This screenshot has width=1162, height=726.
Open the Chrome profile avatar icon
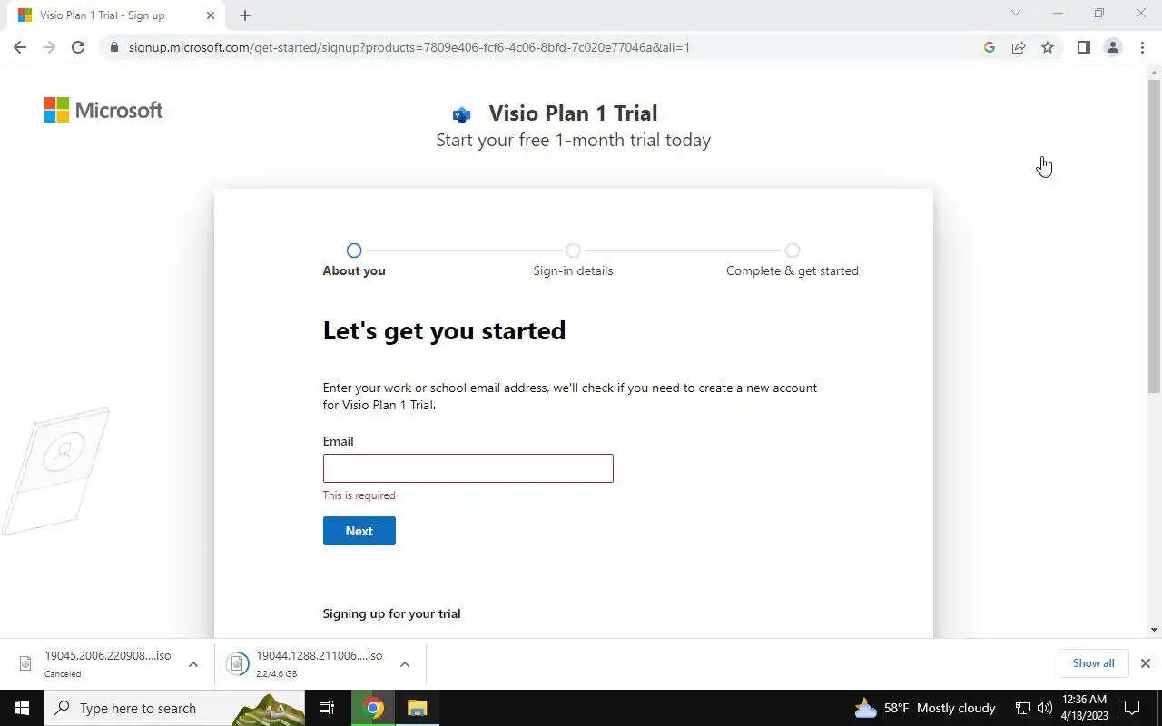pyautogui.click(x=1112, y=47)
